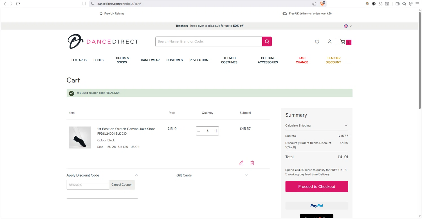The width and height of the screenshot is (422, 219).
Task: Open the extensions puzzle-piece icon
Action: pos(380,4)
